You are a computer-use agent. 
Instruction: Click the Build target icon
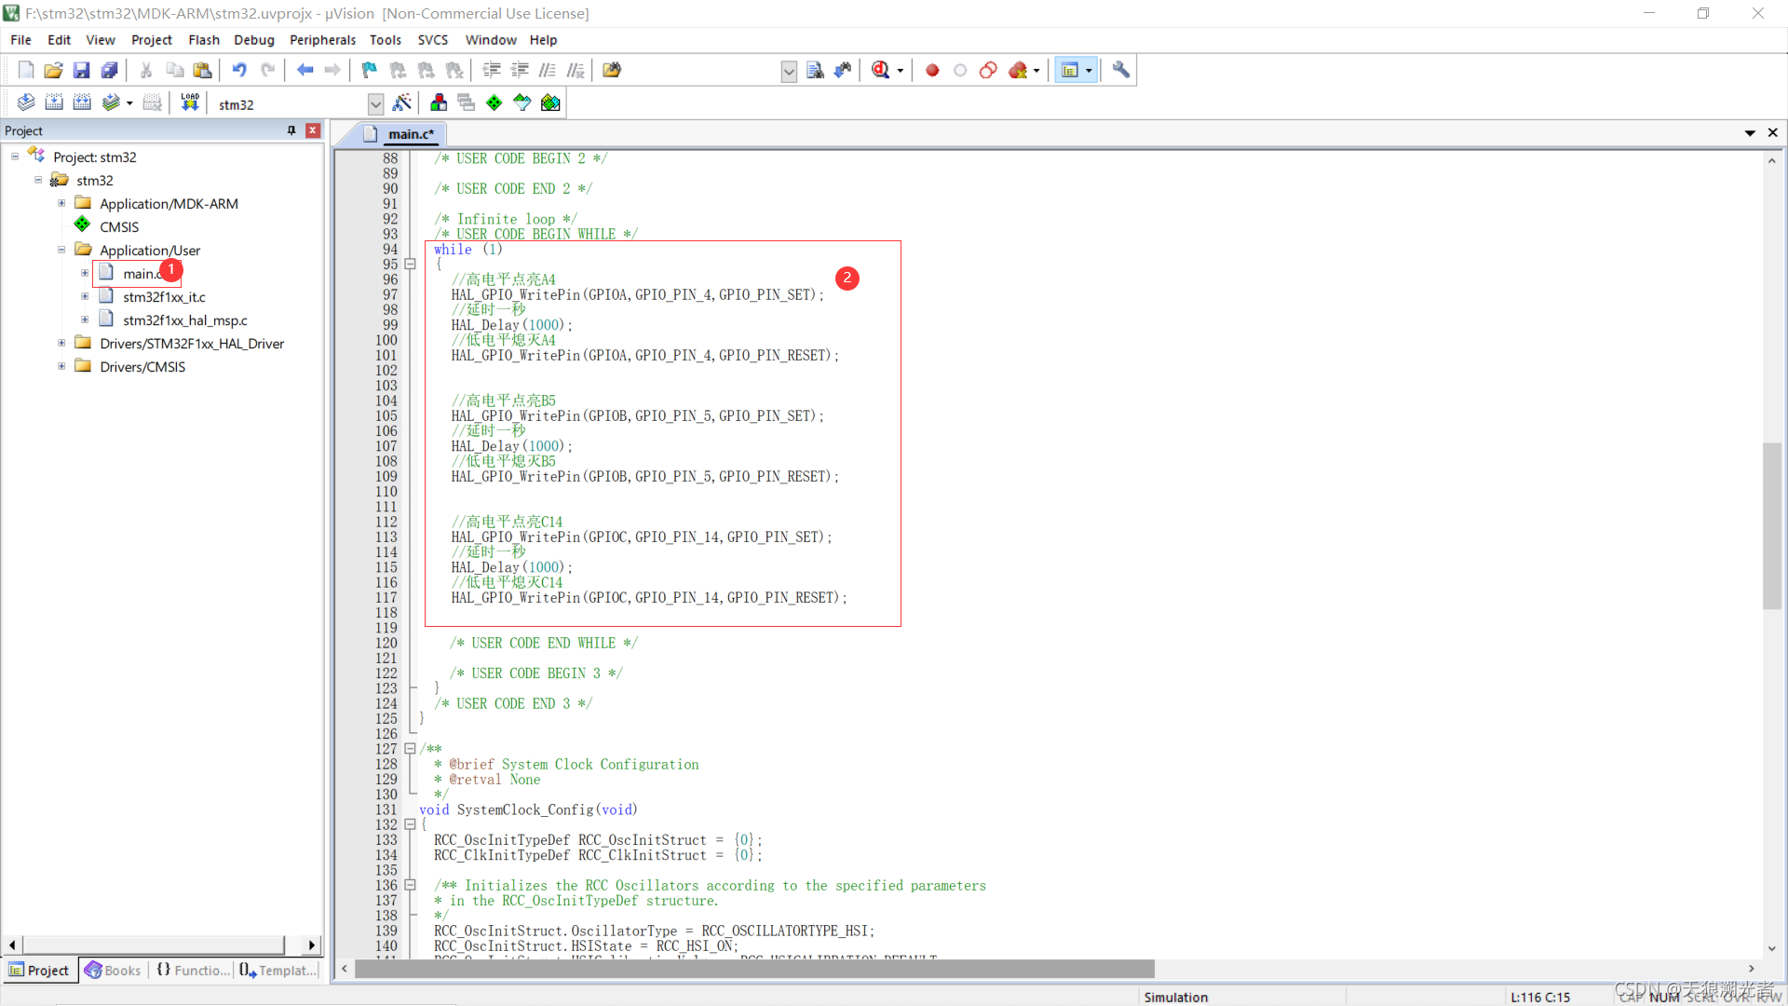54,102
